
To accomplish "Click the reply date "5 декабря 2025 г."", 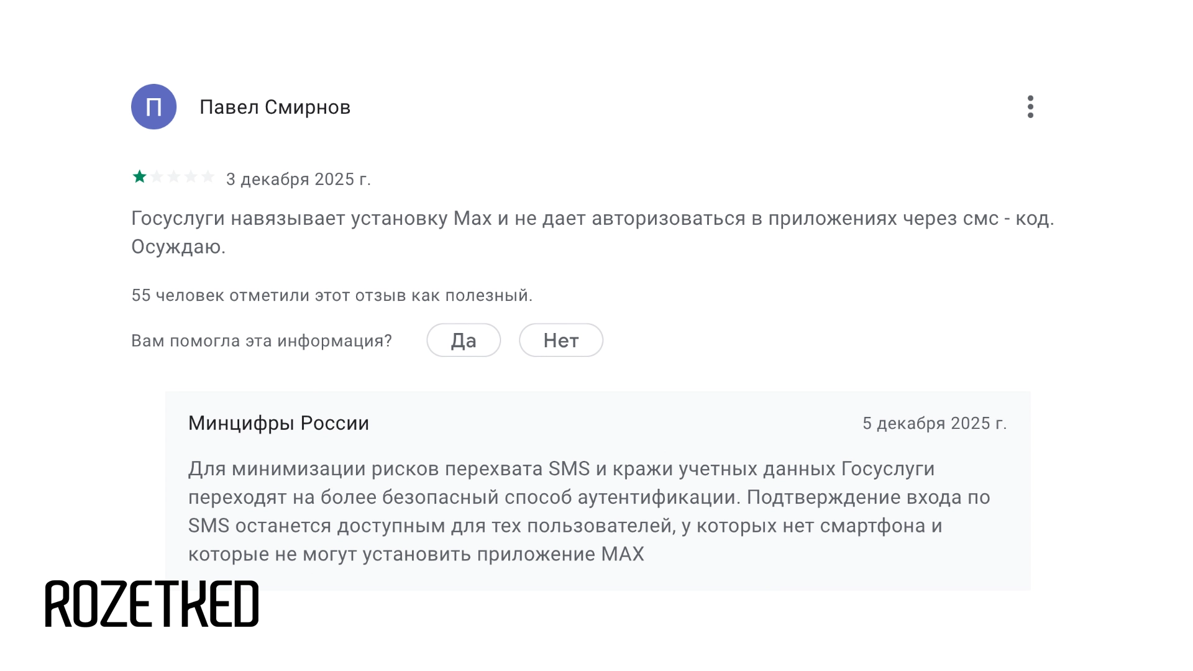I will click(934, 424).
